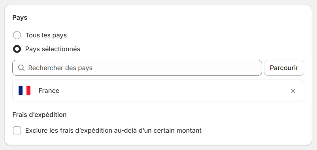Click the France country name
This screenshot has height=150, width=317.
[x=49, y=91]
